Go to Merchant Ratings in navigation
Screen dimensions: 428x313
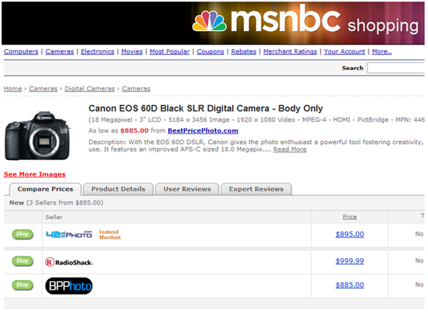[290, 51]
